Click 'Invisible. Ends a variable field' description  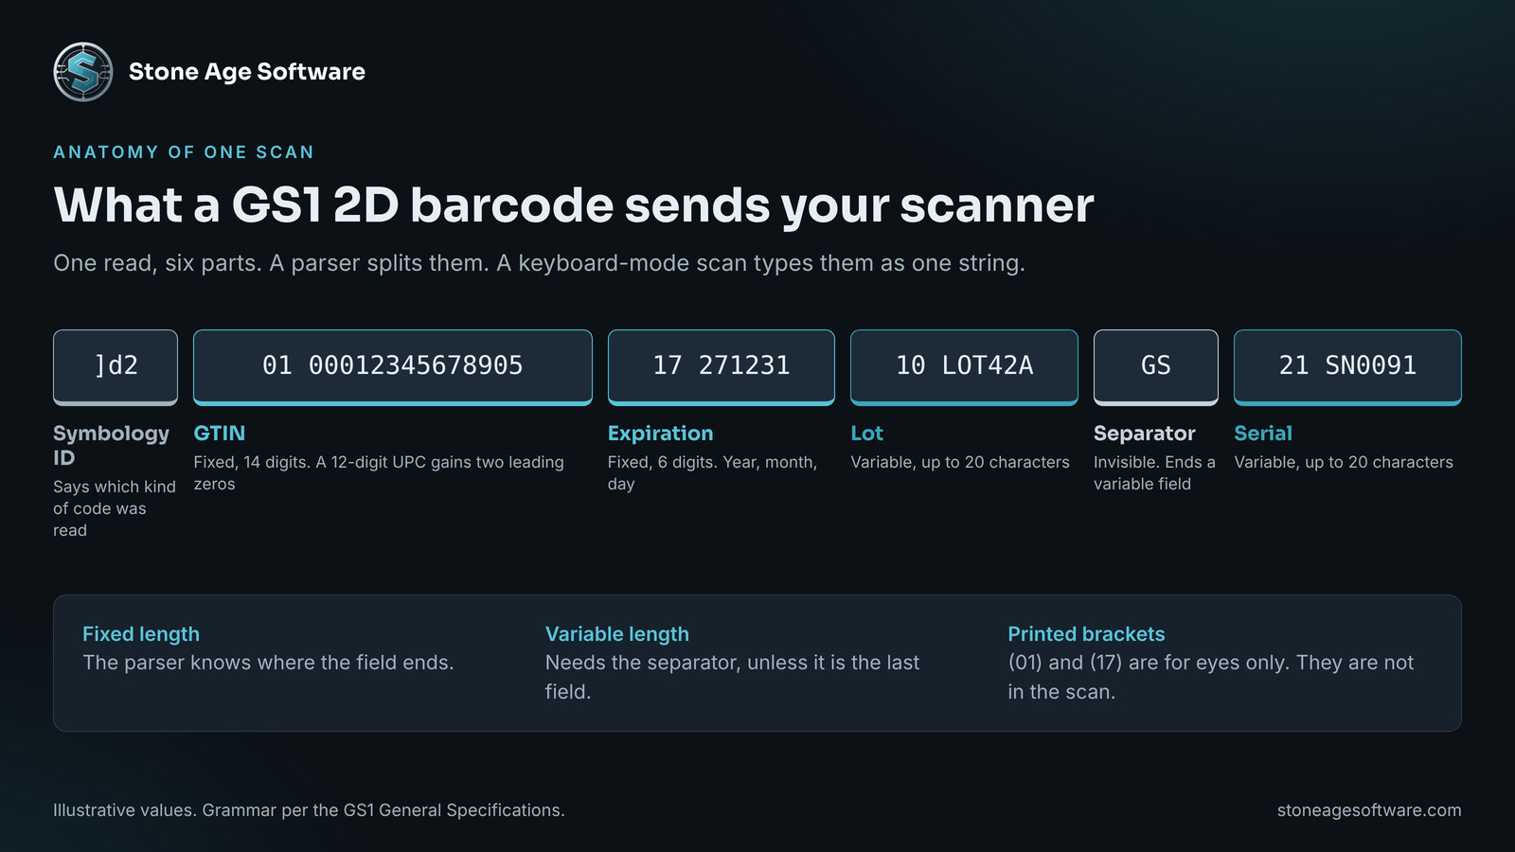point(1154,473)
